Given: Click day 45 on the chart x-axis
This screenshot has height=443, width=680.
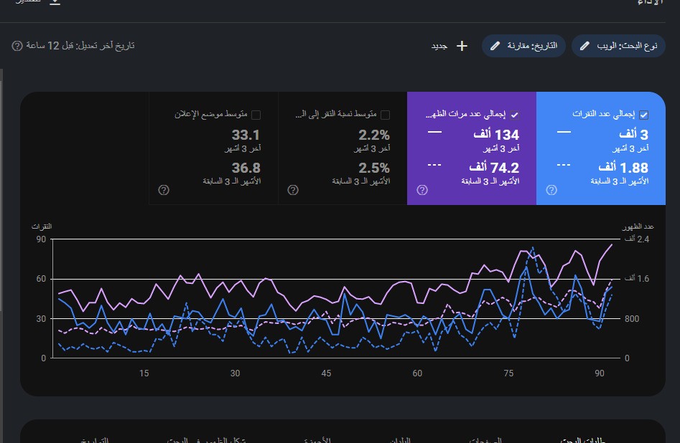Looking at the screenshot, I should [x=326, y=373].
